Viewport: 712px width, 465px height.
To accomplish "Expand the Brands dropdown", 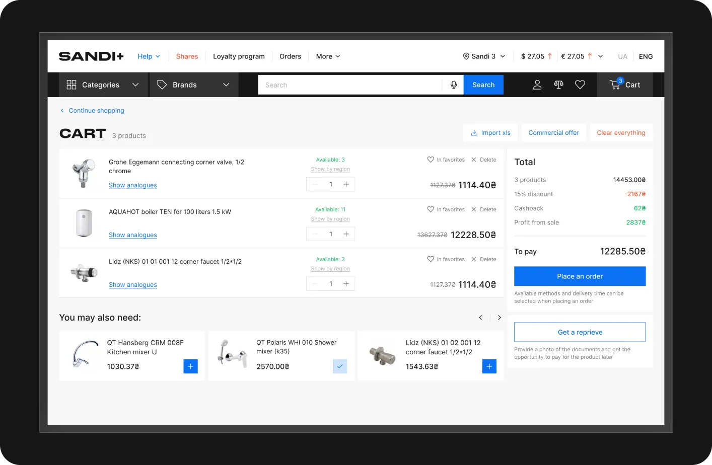I will coord(194,85).
